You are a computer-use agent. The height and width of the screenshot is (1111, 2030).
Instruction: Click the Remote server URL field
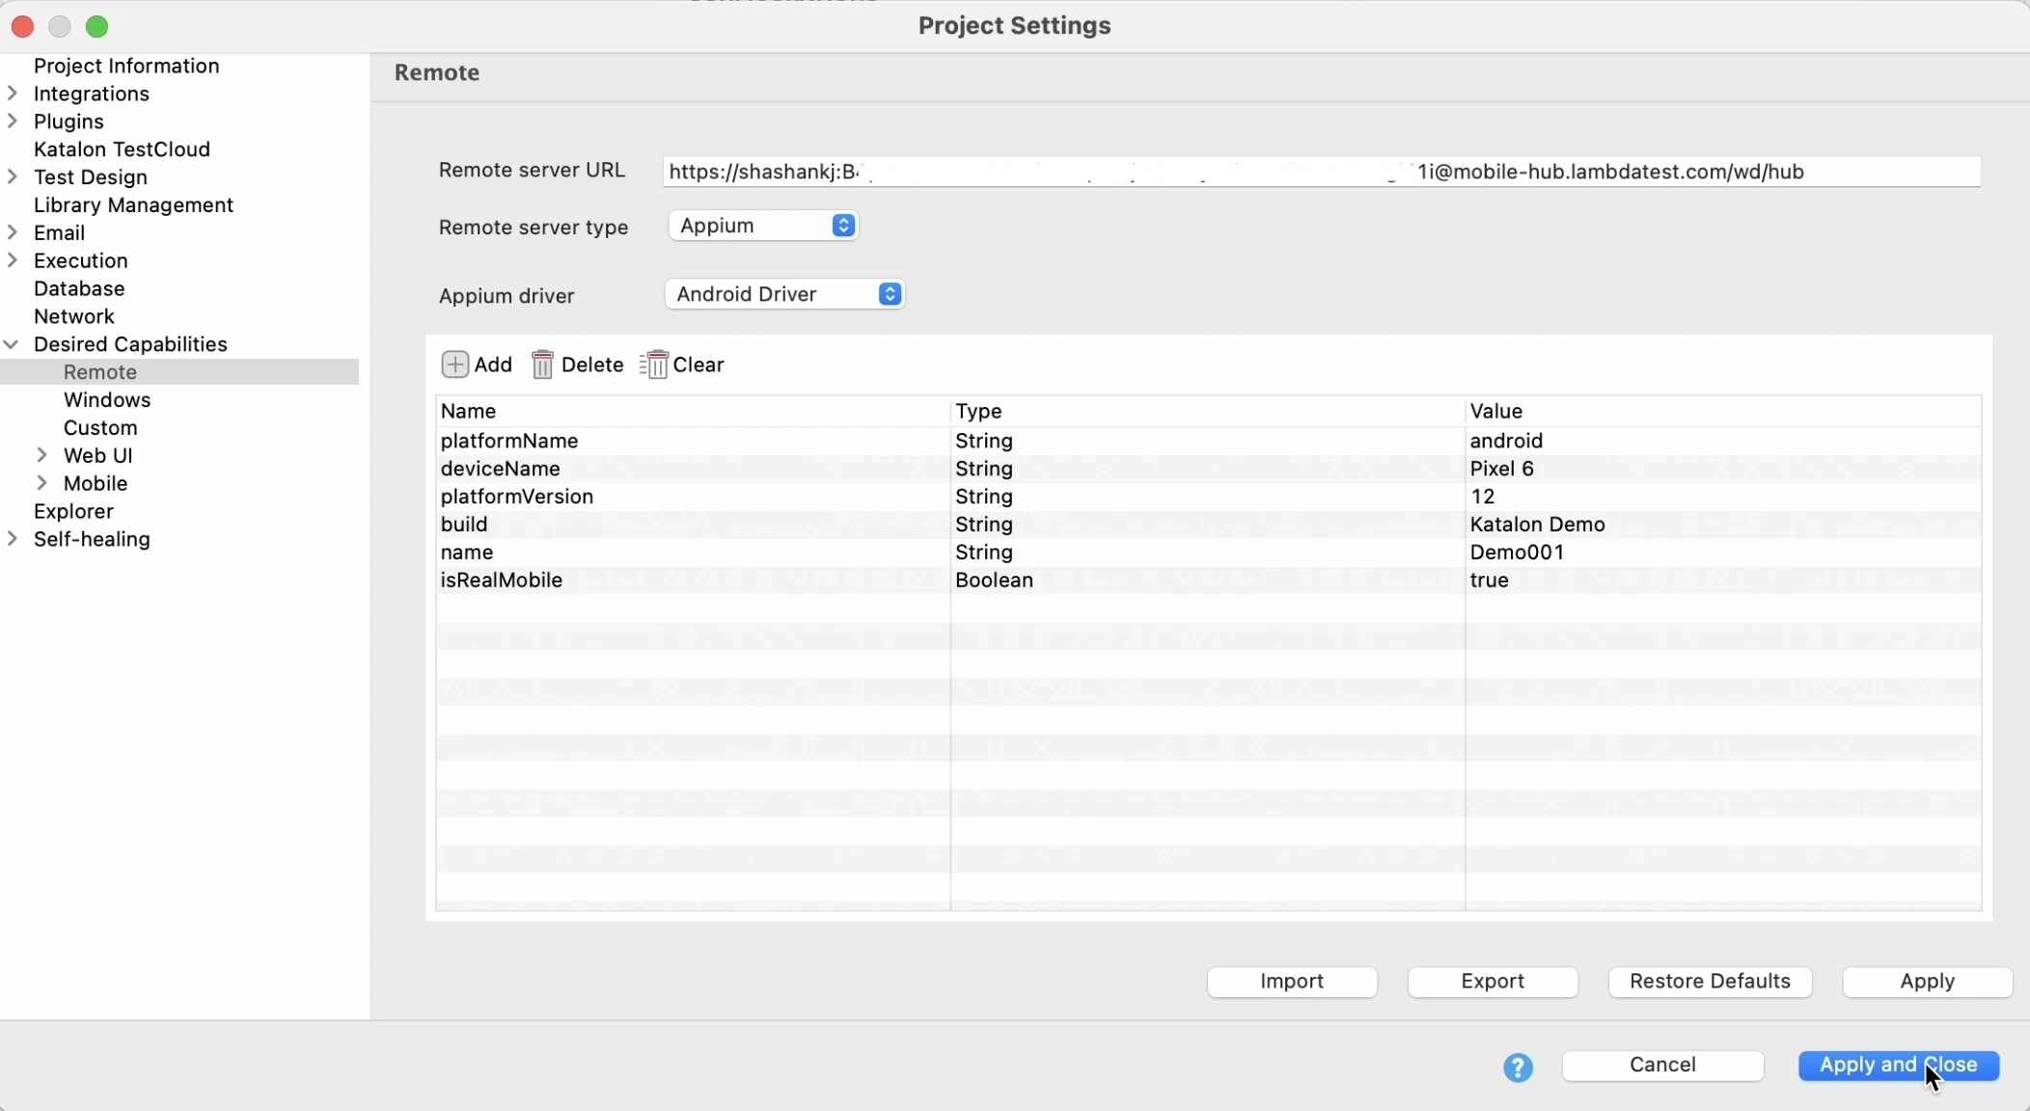(1321, 172)
